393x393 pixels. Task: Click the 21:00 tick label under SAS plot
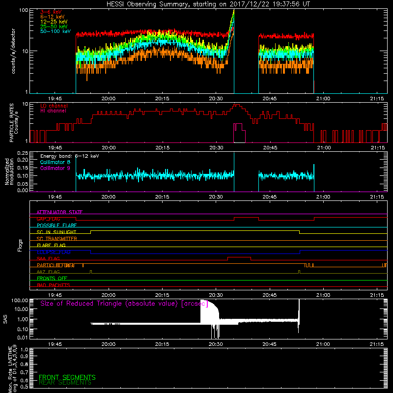323,344
